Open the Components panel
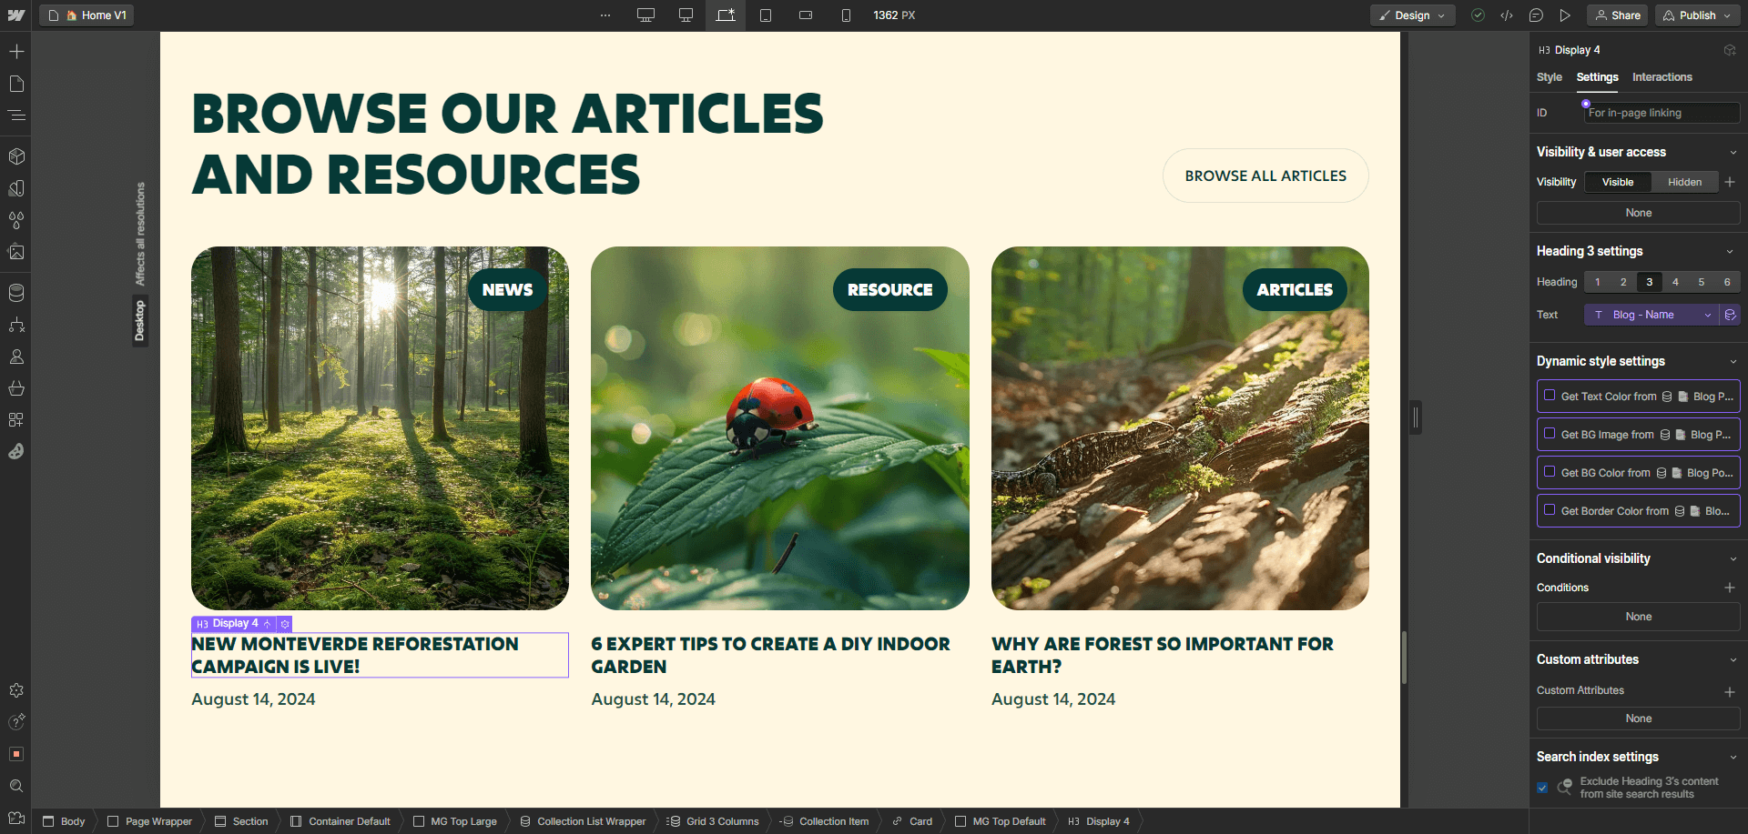This screenshot has width=1748, height=834. tap(16, 156)
